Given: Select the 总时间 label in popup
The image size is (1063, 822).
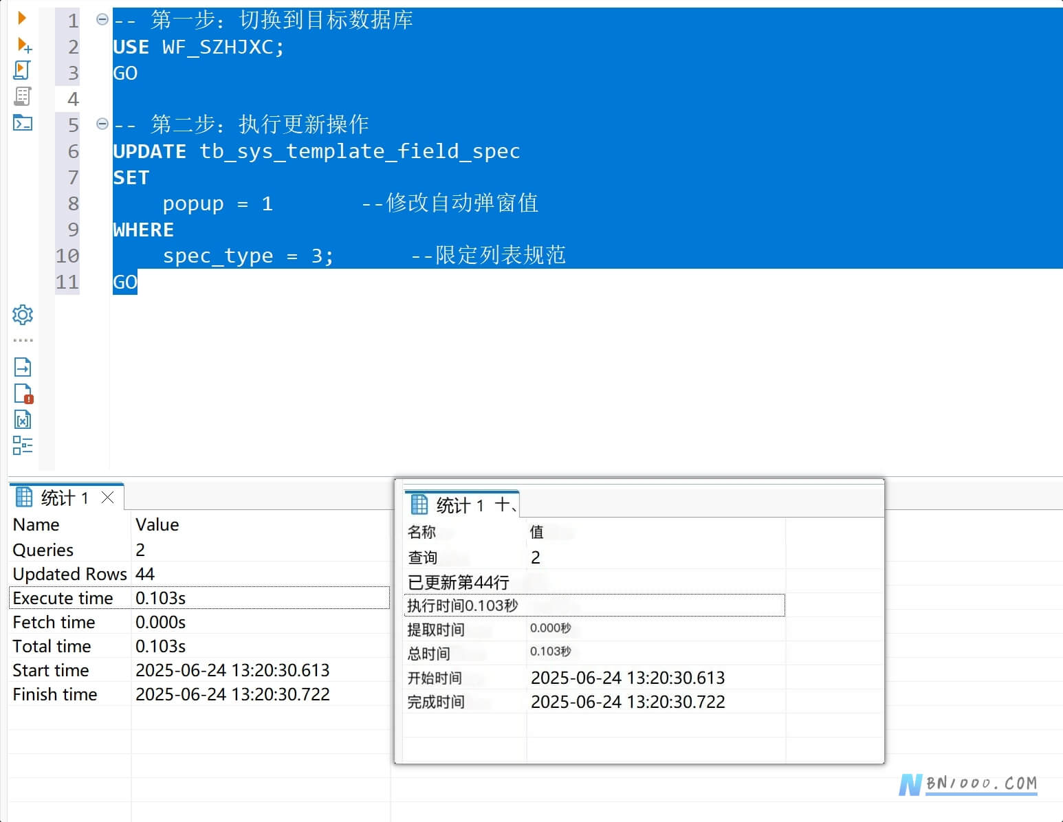Looking at the screenshot, I should coord(428,654).
